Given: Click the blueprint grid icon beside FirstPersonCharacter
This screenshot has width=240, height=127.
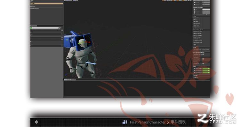Looking at the screenshot, I should click(125, 122).
